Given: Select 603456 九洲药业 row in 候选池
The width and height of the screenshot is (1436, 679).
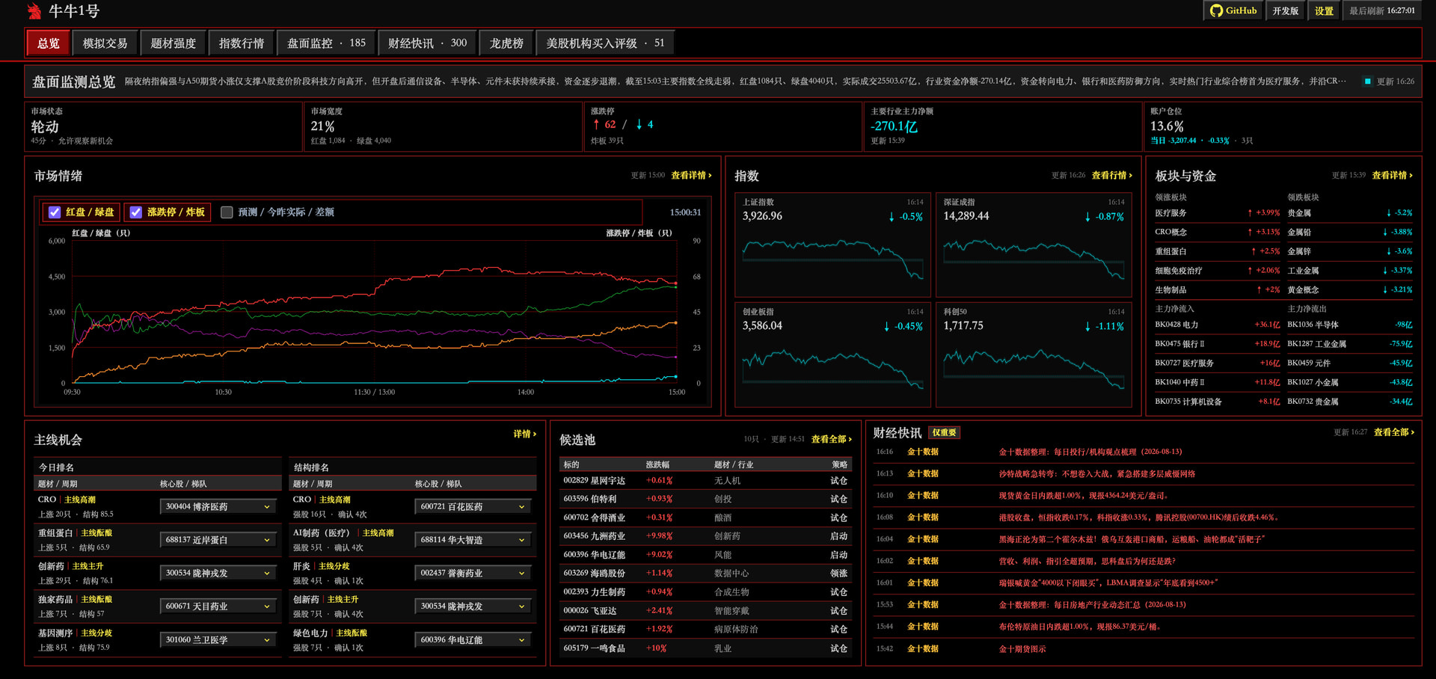Looking at the screenshot, I should click(x=705, y=536).
